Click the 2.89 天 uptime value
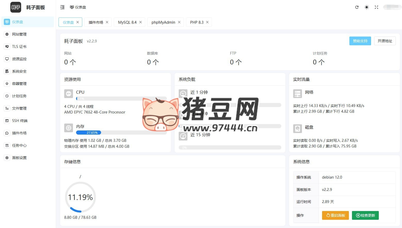 click(328, 202)
